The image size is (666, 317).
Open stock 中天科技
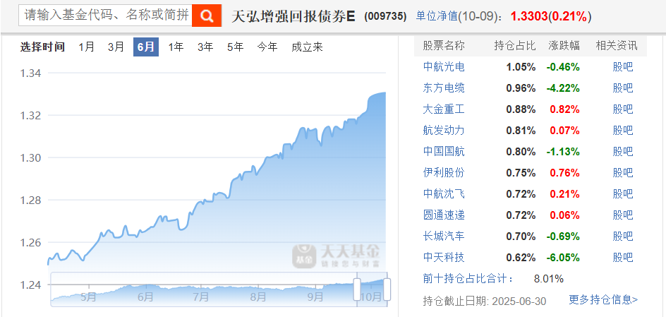click(444, 257)
